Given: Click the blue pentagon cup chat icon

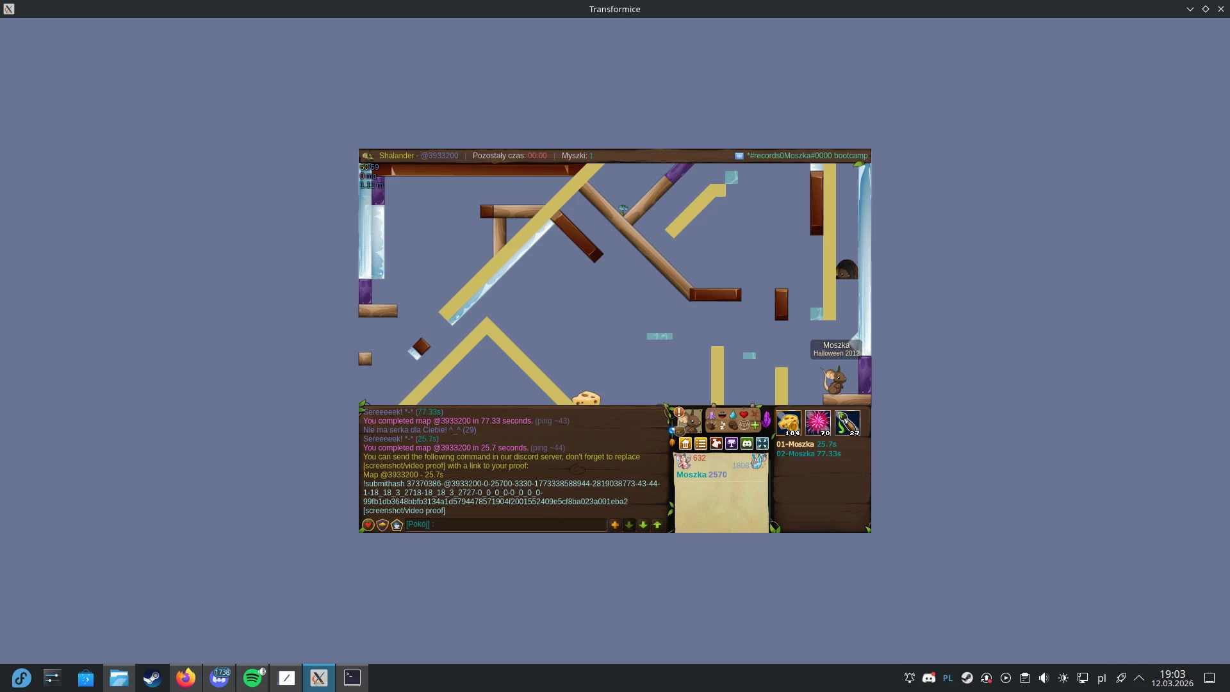Looking at the screenshot, I should [x=397, y=525].
